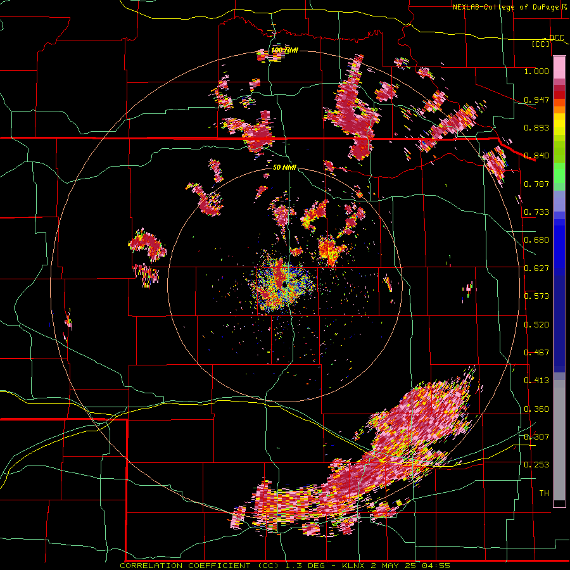Select the 0.360 scale value
The width and height of the screenshot is (570, 570).
(536, 409)
